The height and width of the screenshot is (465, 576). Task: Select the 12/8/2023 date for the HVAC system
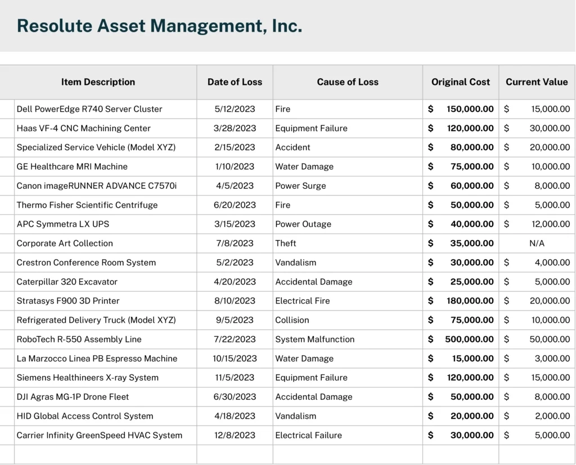(x=235, y=435)
